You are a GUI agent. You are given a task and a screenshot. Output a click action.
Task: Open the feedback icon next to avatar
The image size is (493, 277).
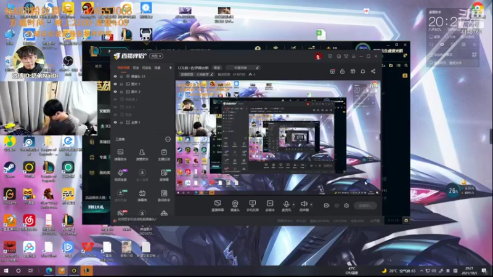coord(330,56)
